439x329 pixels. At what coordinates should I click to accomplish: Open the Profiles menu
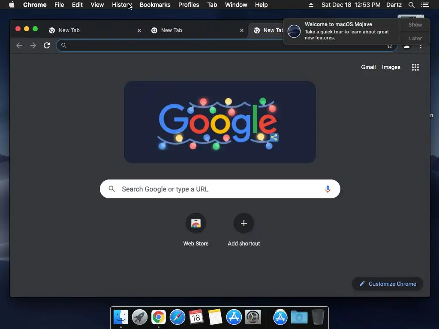coord(189,5)
